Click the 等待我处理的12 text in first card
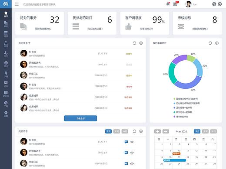 (43, 29)
